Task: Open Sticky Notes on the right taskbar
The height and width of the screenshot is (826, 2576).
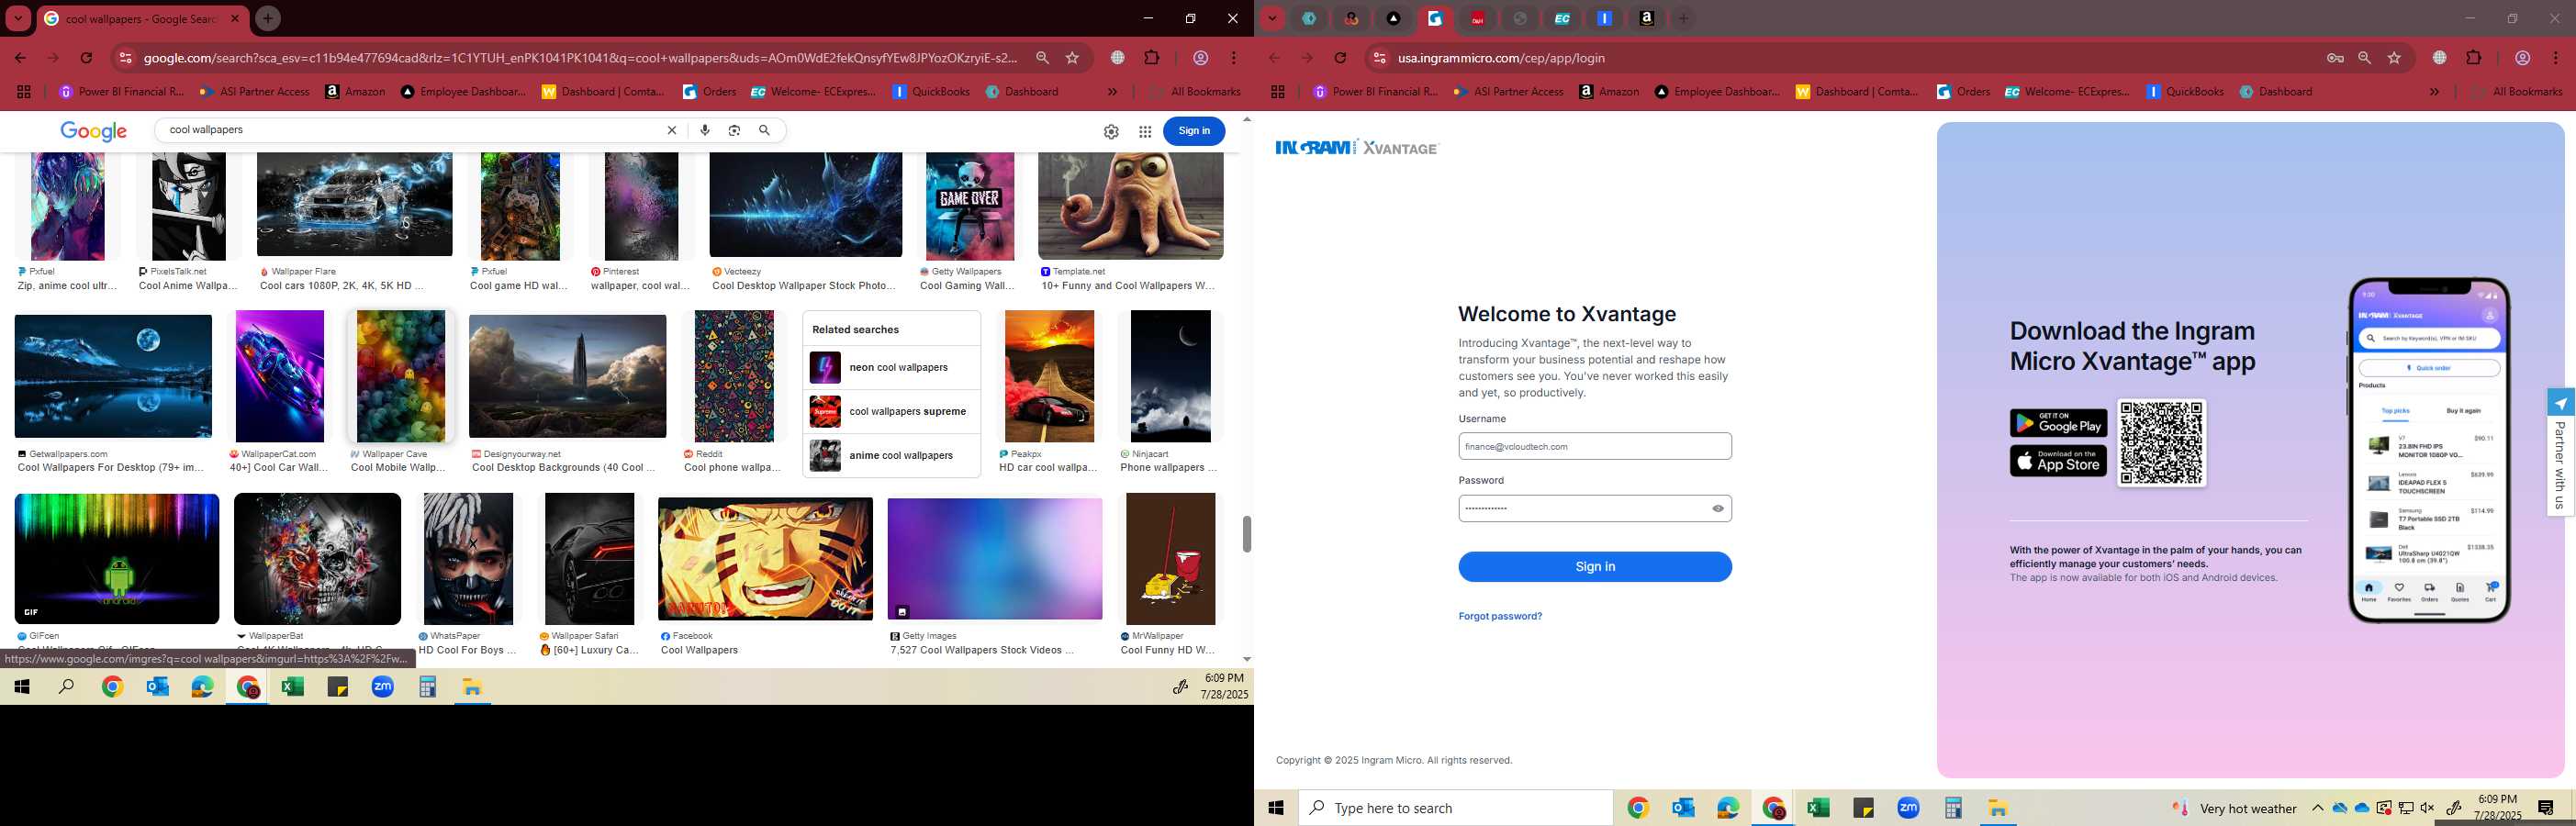Action: coord(1863,808)
